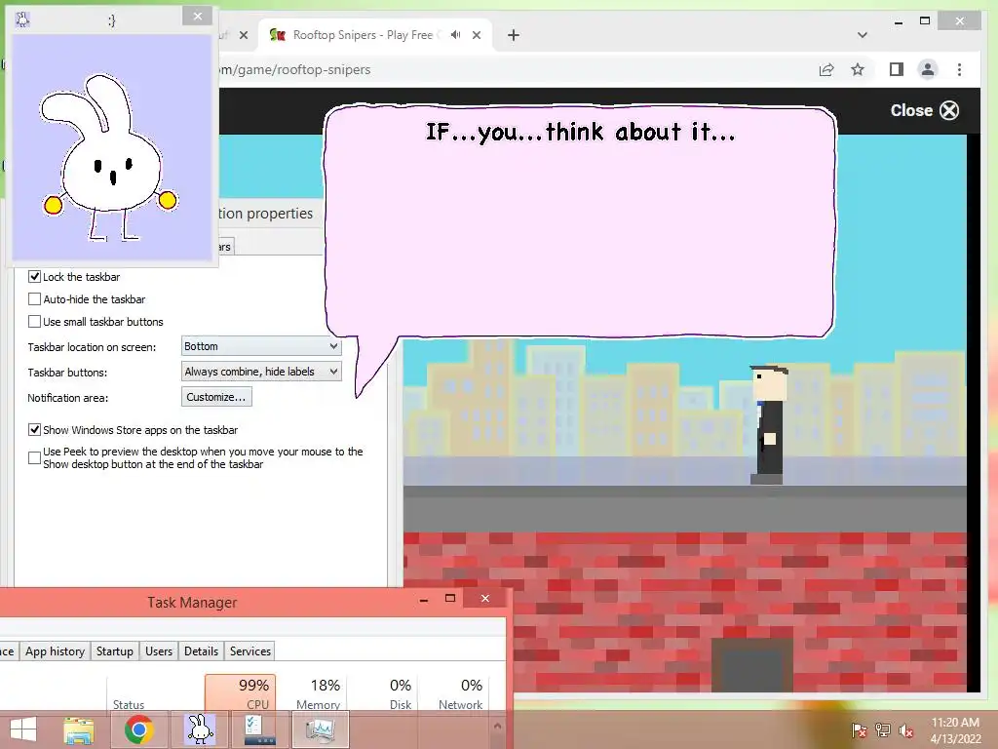This screenshot has width=998, height=749.
Task: Click the pixel man on the rooftop
Action: tap(769, 424)
